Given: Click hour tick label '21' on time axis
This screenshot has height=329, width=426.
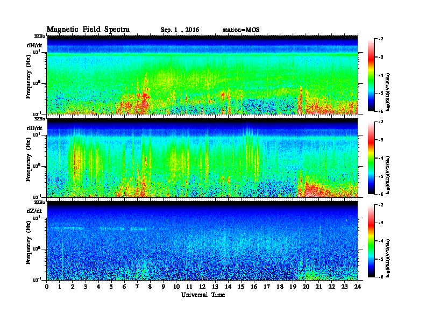Looking at the screenshot, I should (x=318, y=287).
